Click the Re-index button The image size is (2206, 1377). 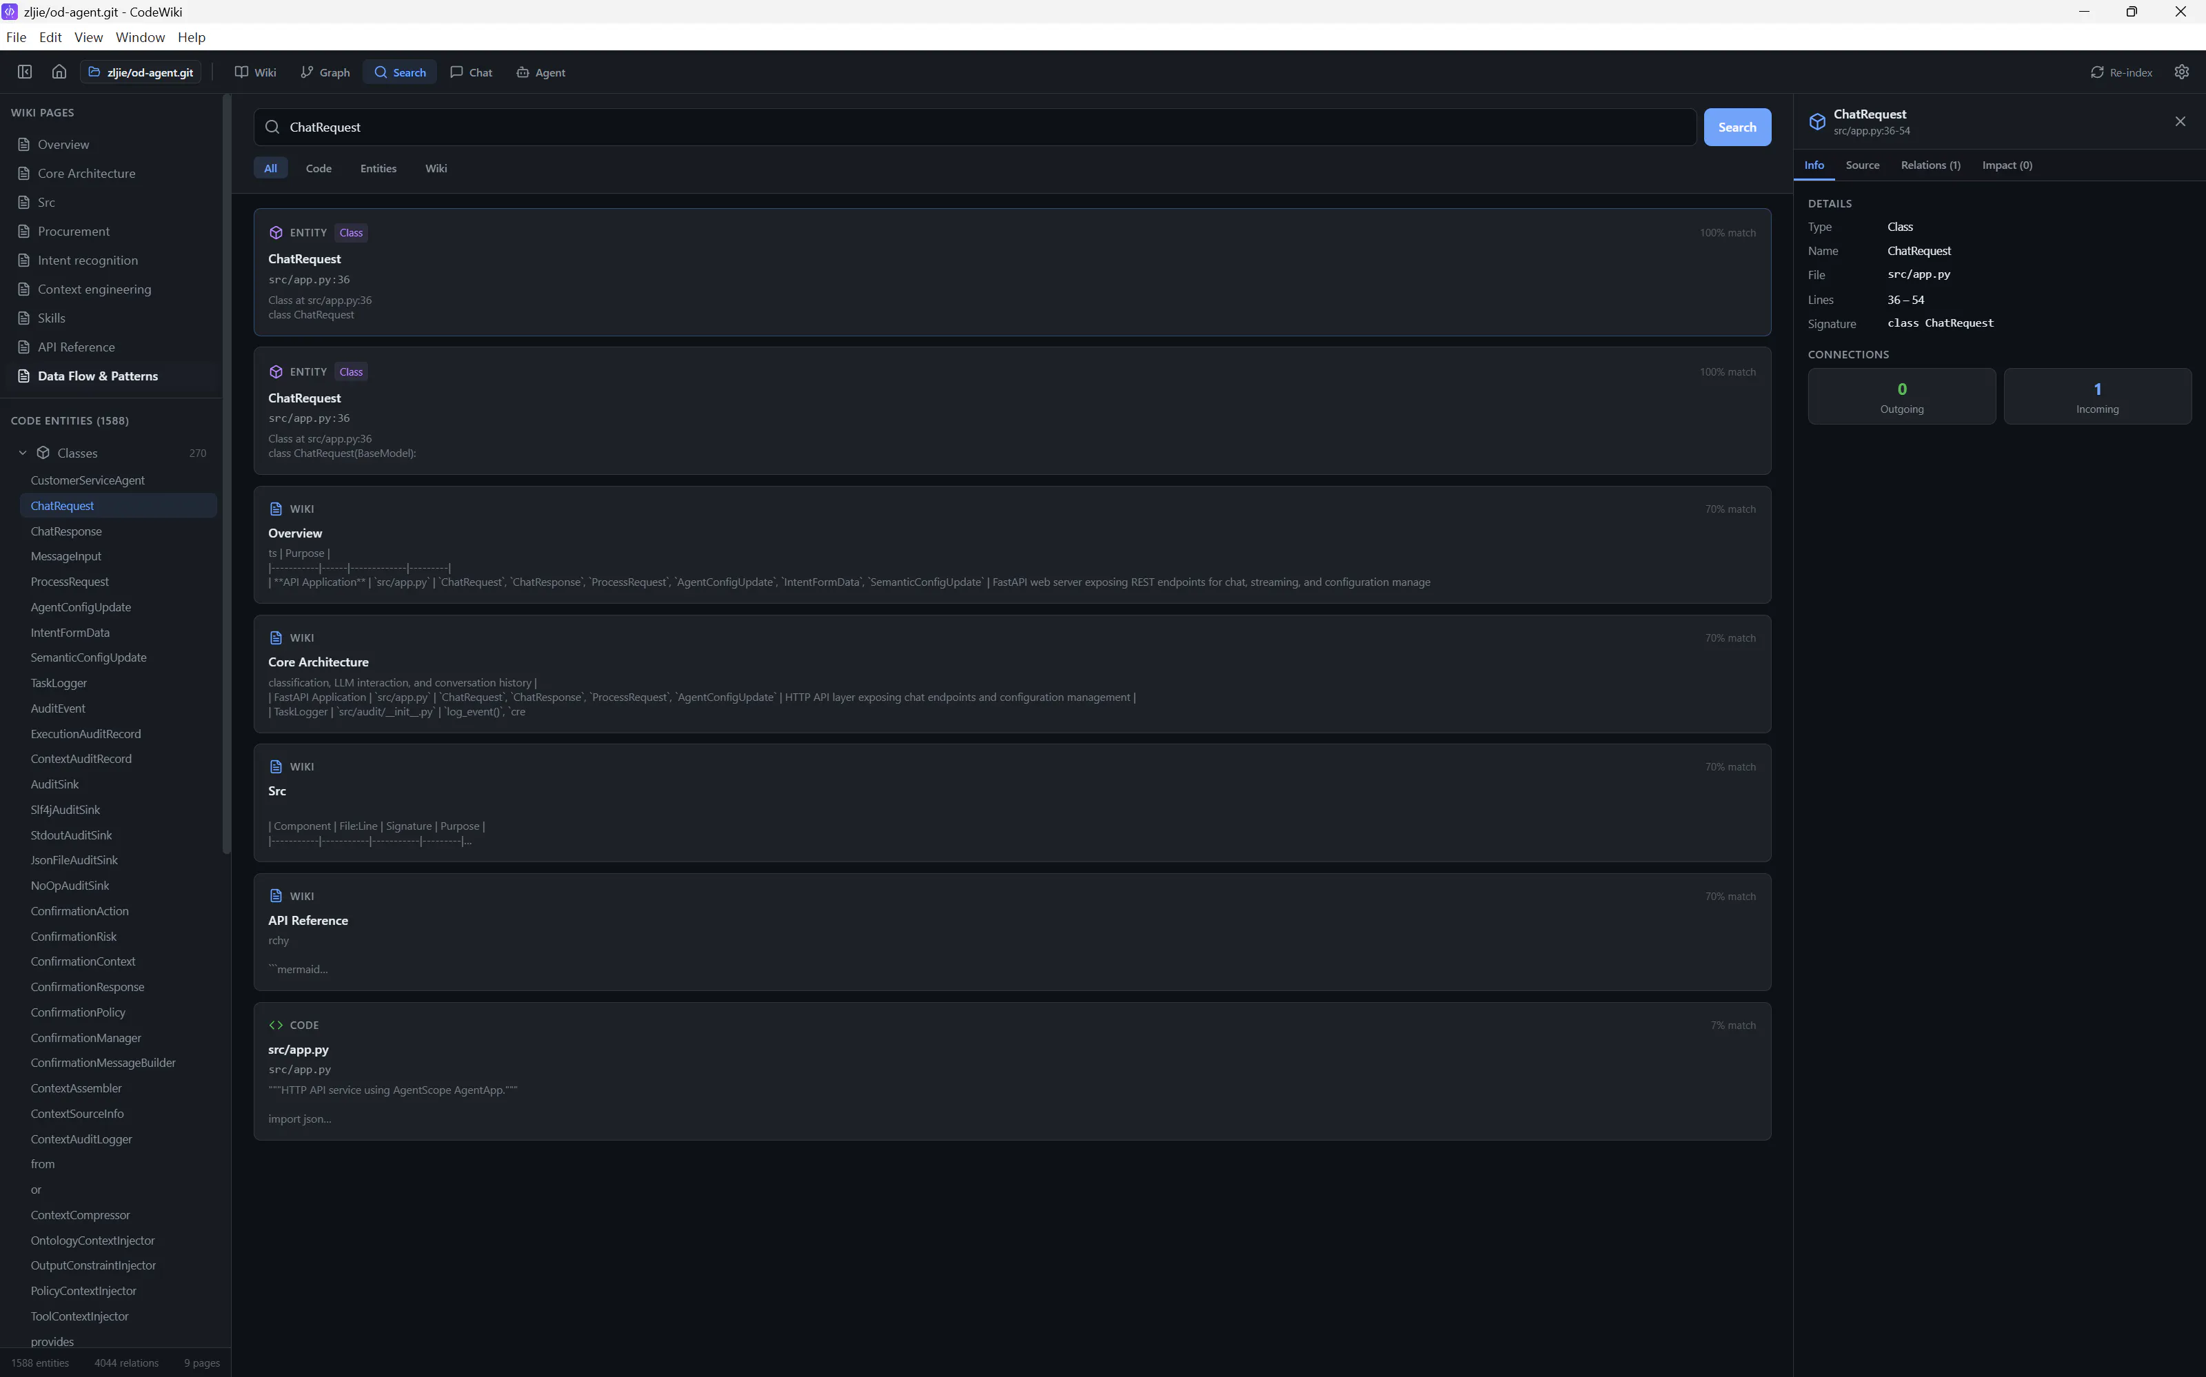(x=2121, y=72)
